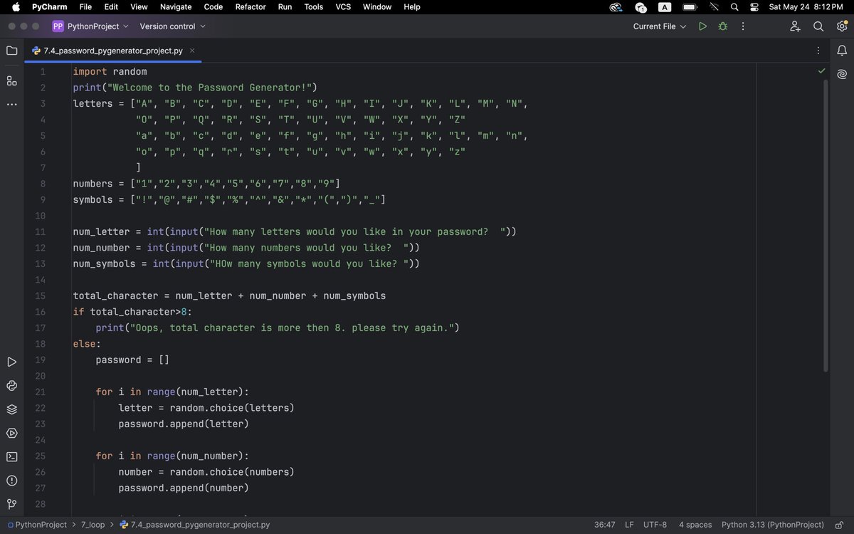The width and height of the screenshot is (854, 534).
Task: Change the UTF-8 file encoding
Action: coord(655,525)
